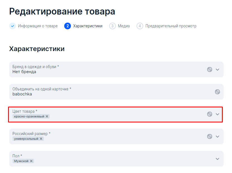Click step 2 circle for Характеристики

pos(68,26)
